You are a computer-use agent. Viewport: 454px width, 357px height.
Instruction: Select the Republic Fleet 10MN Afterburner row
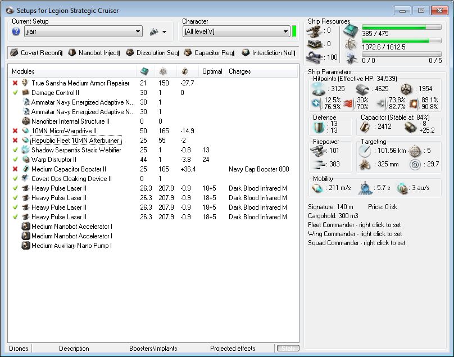tap(75, 141)
